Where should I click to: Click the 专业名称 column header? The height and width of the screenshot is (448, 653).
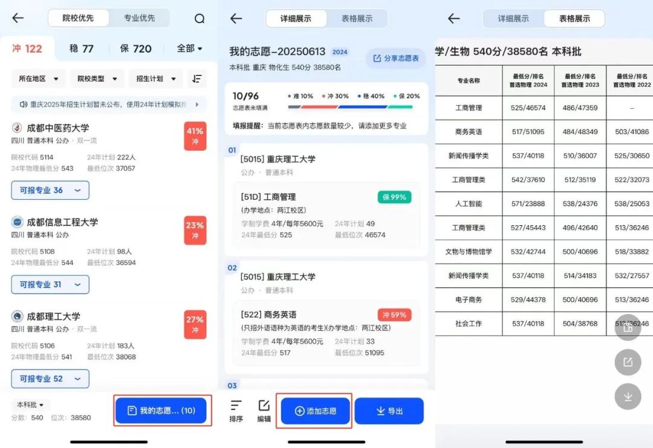click(x=469, y=81)
